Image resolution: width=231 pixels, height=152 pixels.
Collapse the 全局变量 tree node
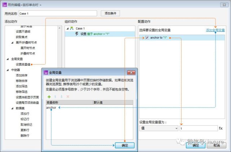[8, 59]
